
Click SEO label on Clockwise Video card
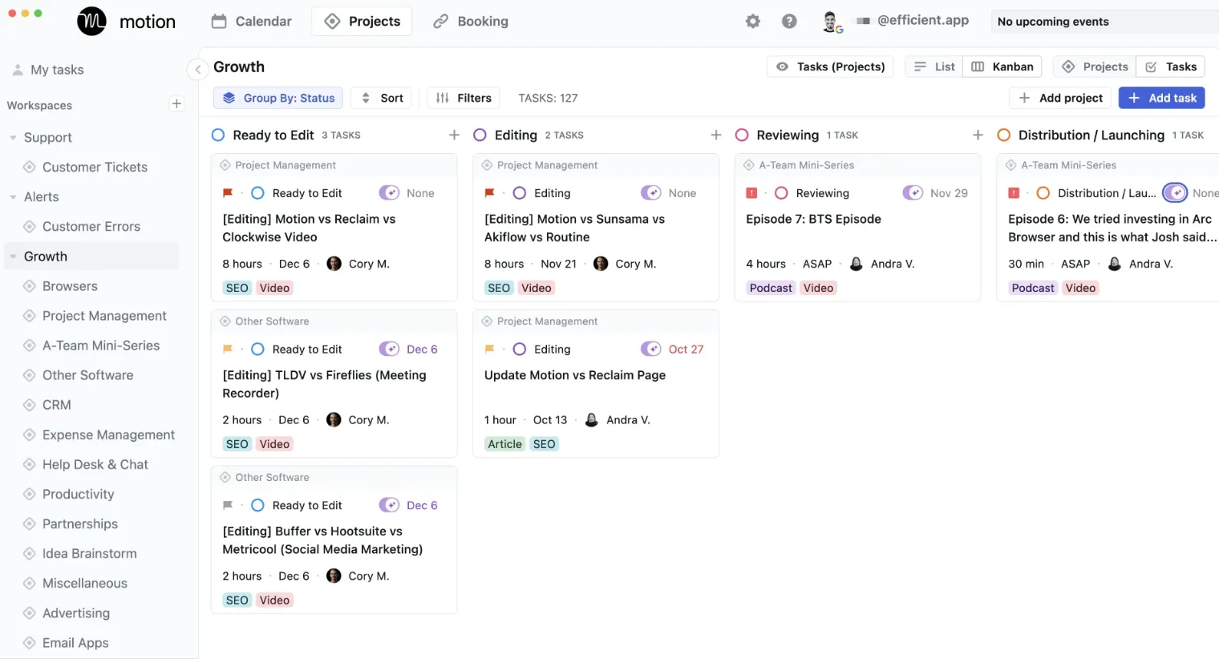(x=237, y=288)
